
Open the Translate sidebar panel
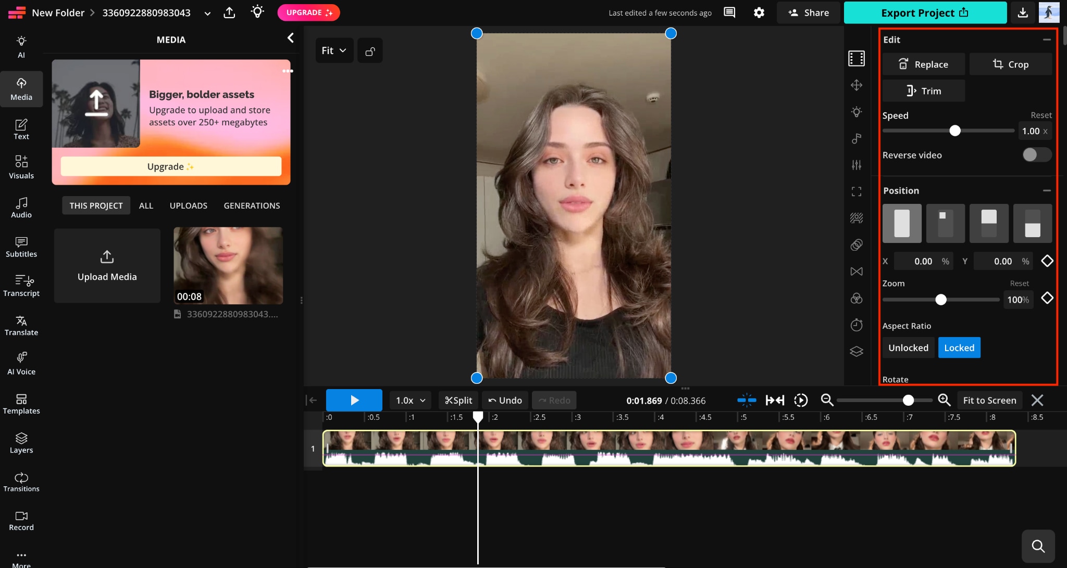click(21, 326)
